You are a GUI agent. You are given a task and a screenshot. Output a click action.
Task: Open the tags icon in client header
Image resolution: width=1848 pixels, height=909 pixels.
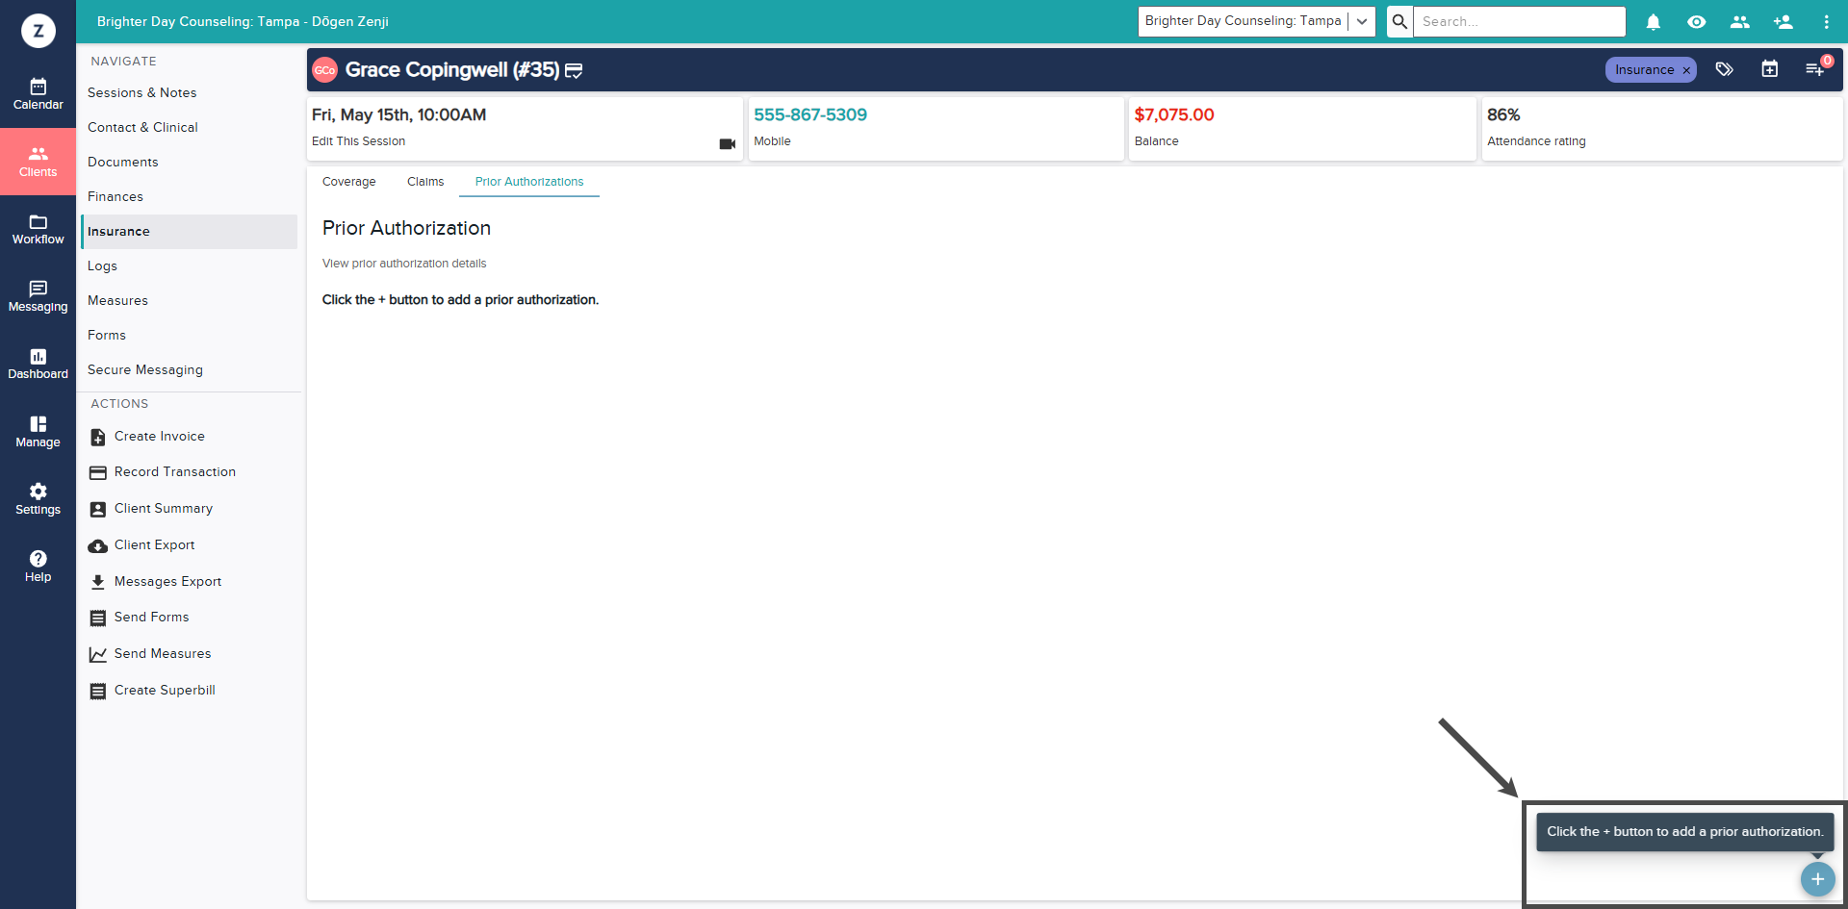[x=1725, y=69]
